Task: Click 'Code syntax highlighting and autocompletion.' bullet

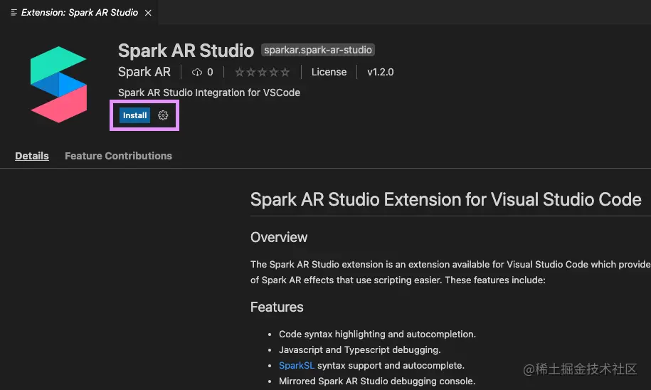Action: click(377, 334)
